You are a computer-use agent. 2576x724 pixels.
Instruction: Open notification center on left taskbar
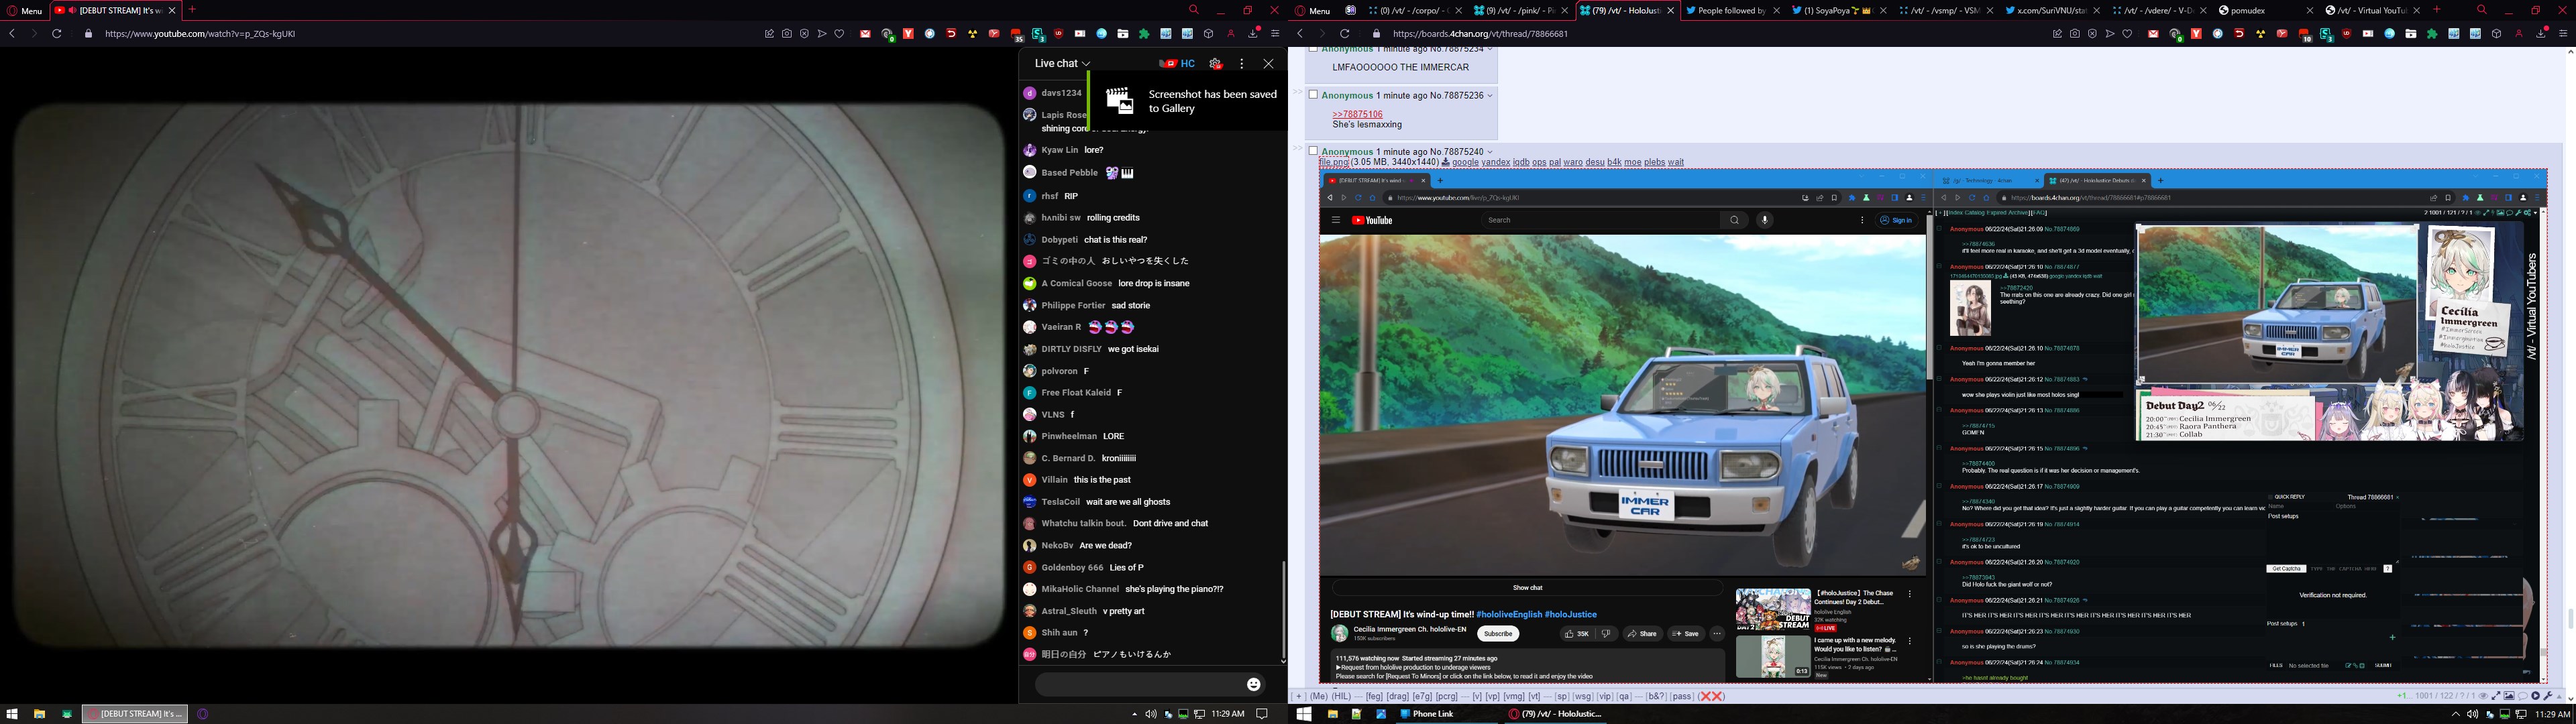coord(1262,714)
